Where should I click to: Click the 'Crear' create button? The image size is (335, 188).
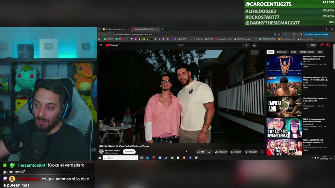pyautogui.click(x=312, y=45)
